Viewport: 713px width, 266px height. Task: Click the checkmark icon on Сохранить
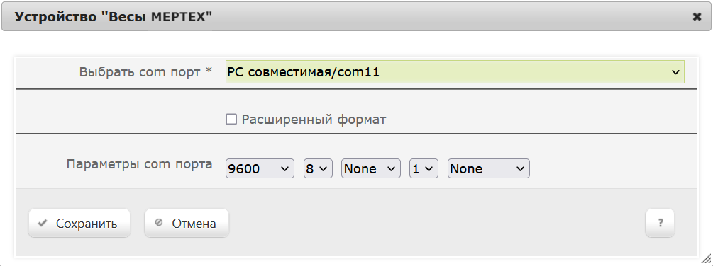43,224
